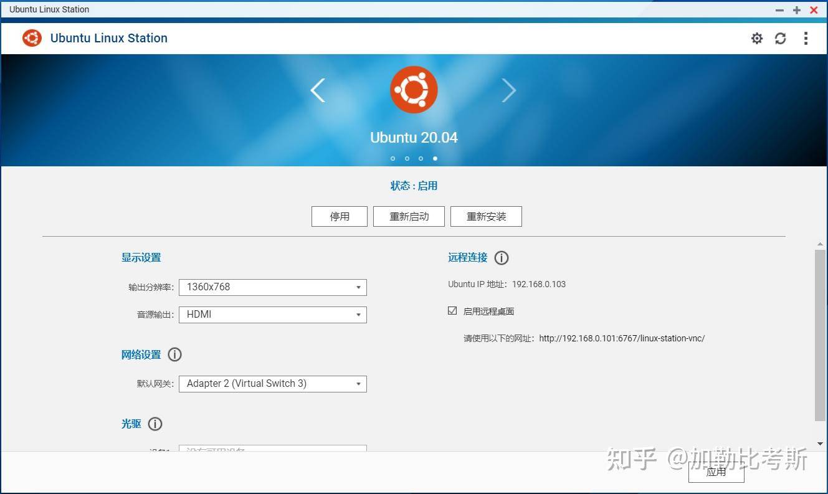
Task: Click the 应用 button
Action: tap(716, 472)
